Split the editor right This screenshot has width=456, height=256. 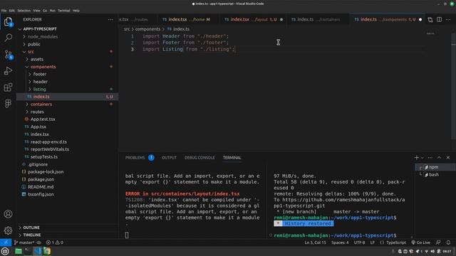439,19
